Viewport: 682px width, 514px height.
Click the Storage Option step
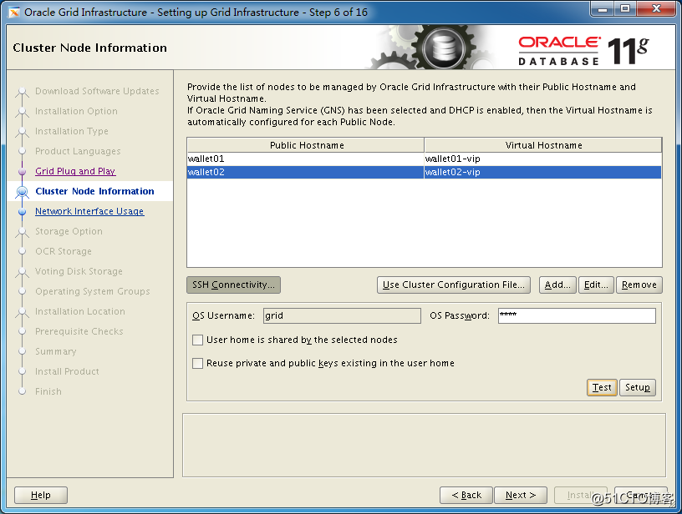pyautogui.click(x=69, y=231)
